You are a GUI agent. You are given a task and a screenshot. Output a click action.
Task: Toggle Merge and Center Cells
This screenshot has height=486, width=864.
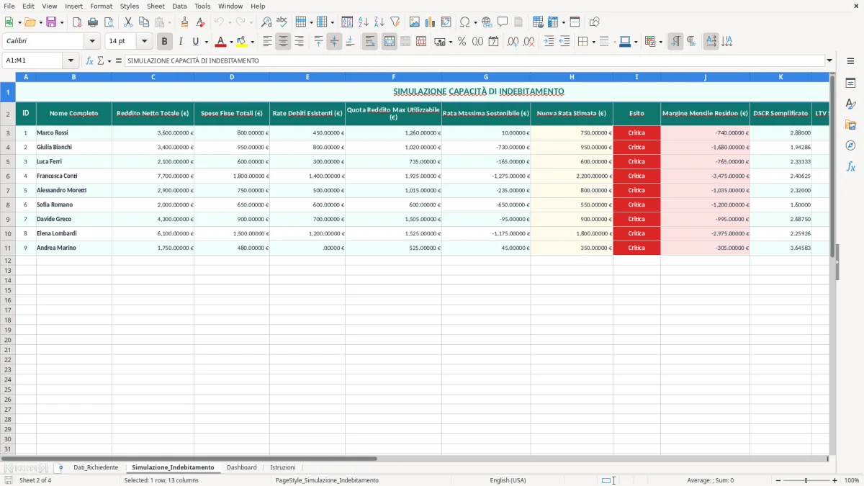[390, 42]
